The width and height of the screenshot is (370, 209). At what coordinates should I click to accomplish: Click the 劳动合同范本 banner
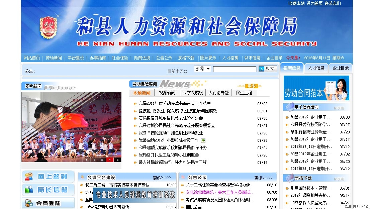316,88
